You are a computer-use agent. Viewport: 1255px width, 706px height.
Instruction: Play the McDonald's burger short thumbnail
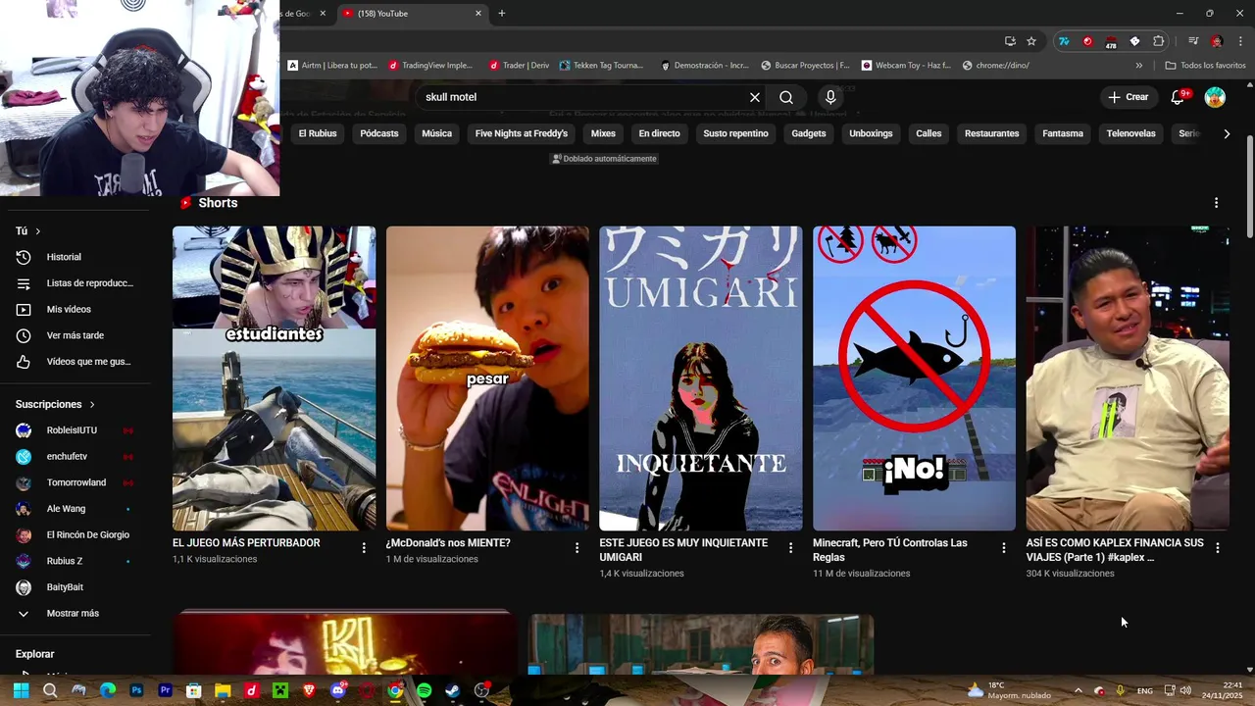point(487,378)
